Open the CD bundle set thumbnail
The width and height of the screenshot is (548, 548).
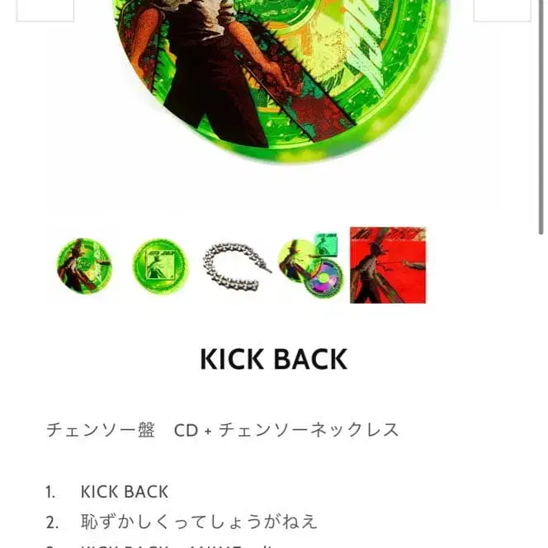pos(312,266)
